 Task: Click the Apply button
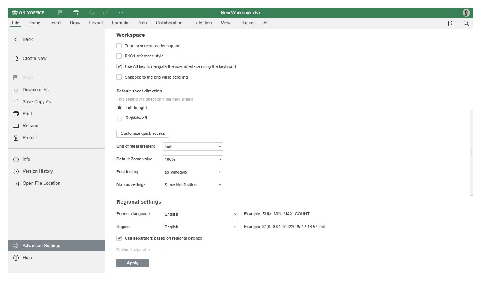click(133, 263)
